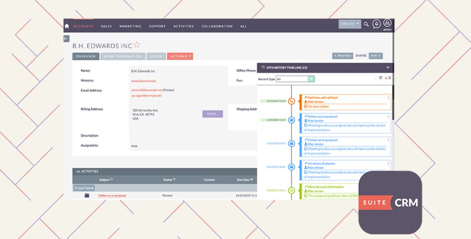Select the meeting marker dated 11/25/2019
This screenshot has height=239, width=471.
point(292,120)
